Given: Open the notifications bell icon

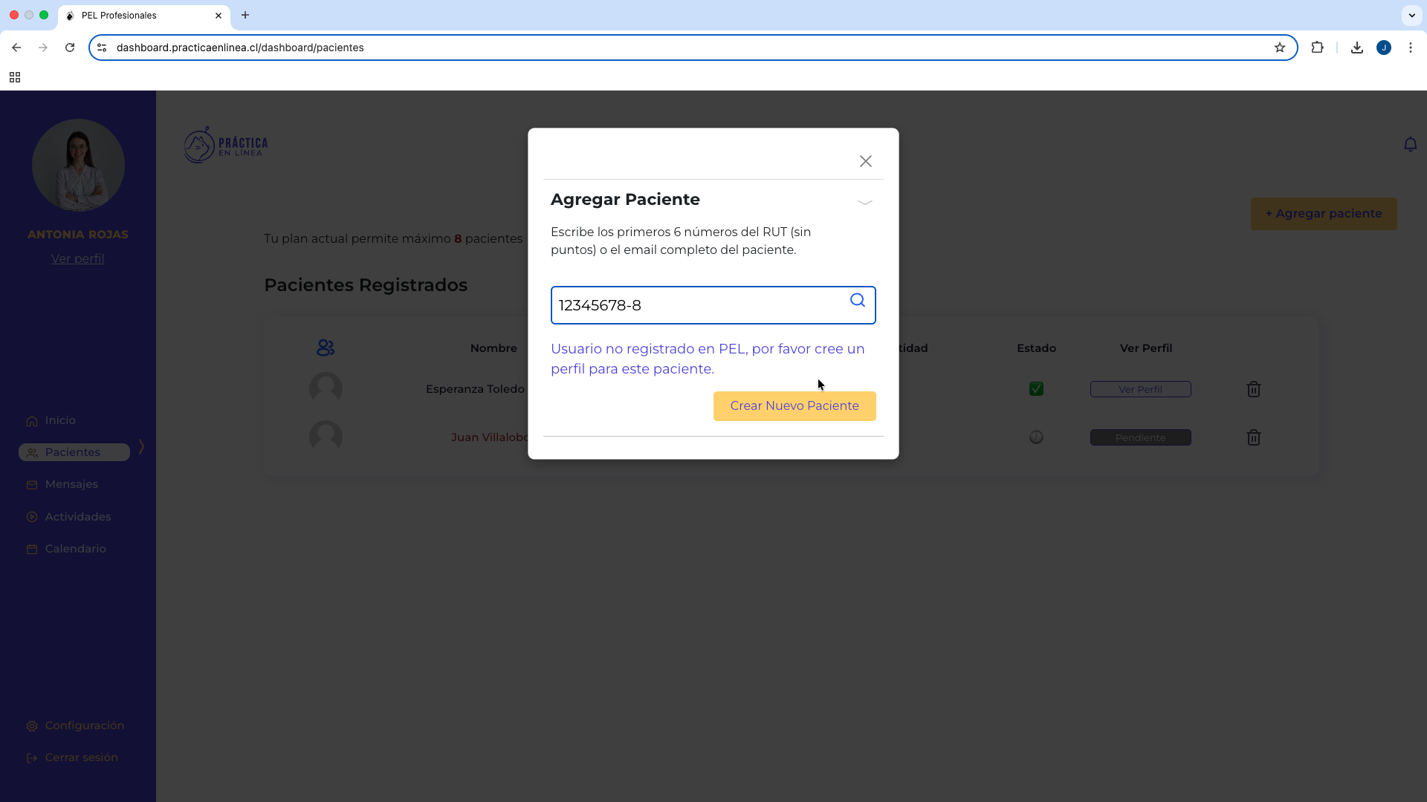Looking at the screenshot, I should pos(1410,145).
